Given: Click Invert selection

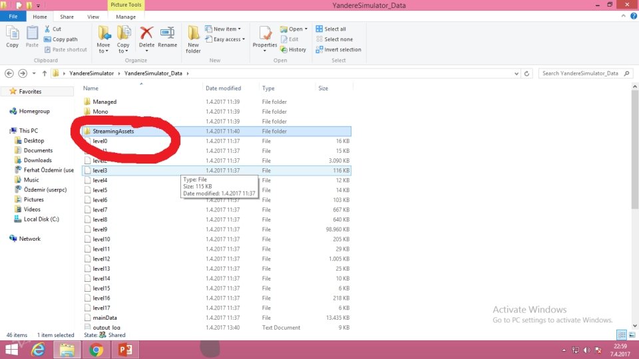Looking at the screenshot, I should pos(339,49).
